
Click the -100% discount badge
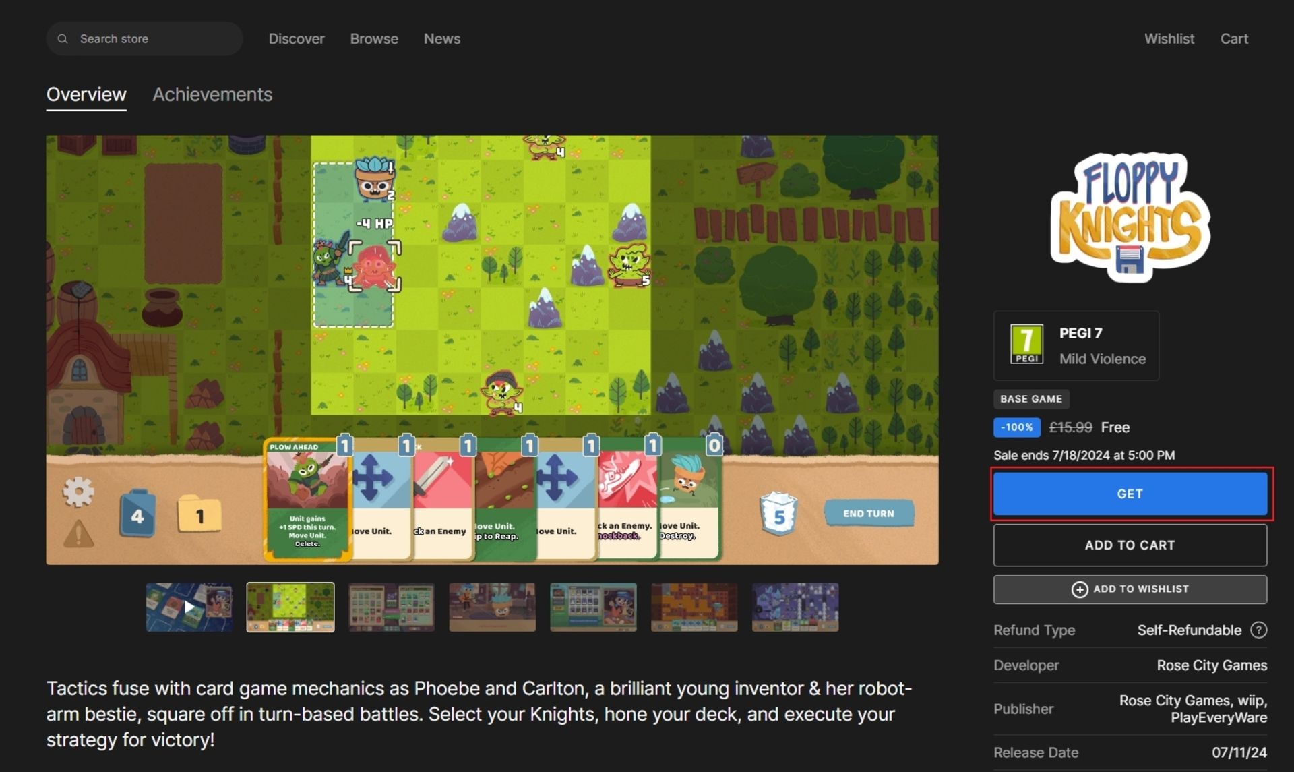click(x=1016, y=427)
